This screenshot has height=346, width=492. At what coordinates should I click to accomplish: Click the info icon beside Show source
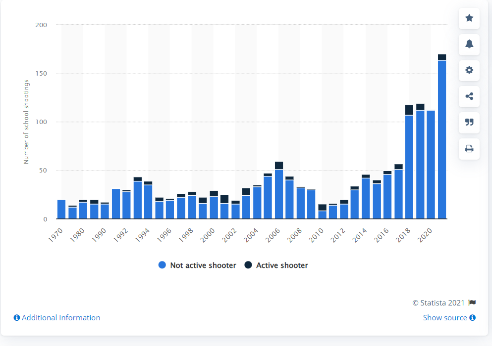point(472,318)
